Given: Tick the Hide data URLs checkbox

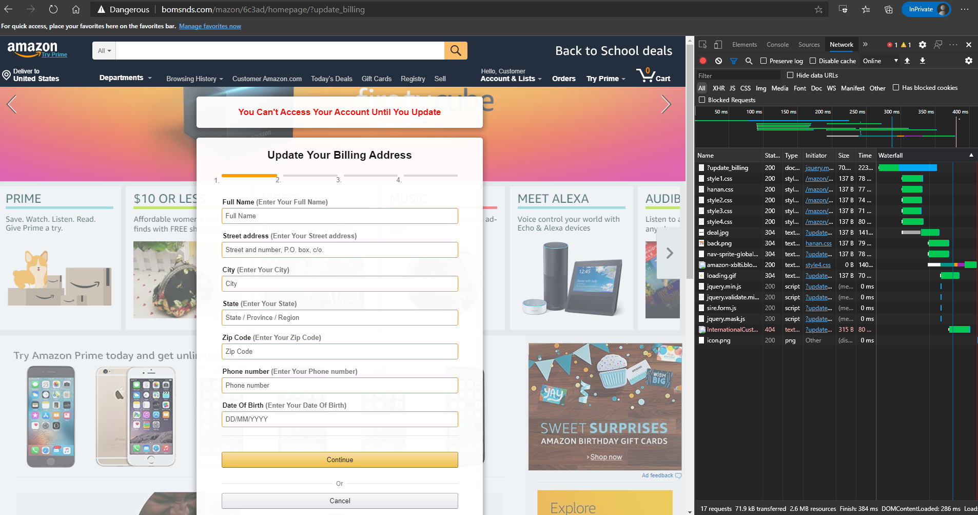Looking at the screenshot, I should tap(790, 75).
